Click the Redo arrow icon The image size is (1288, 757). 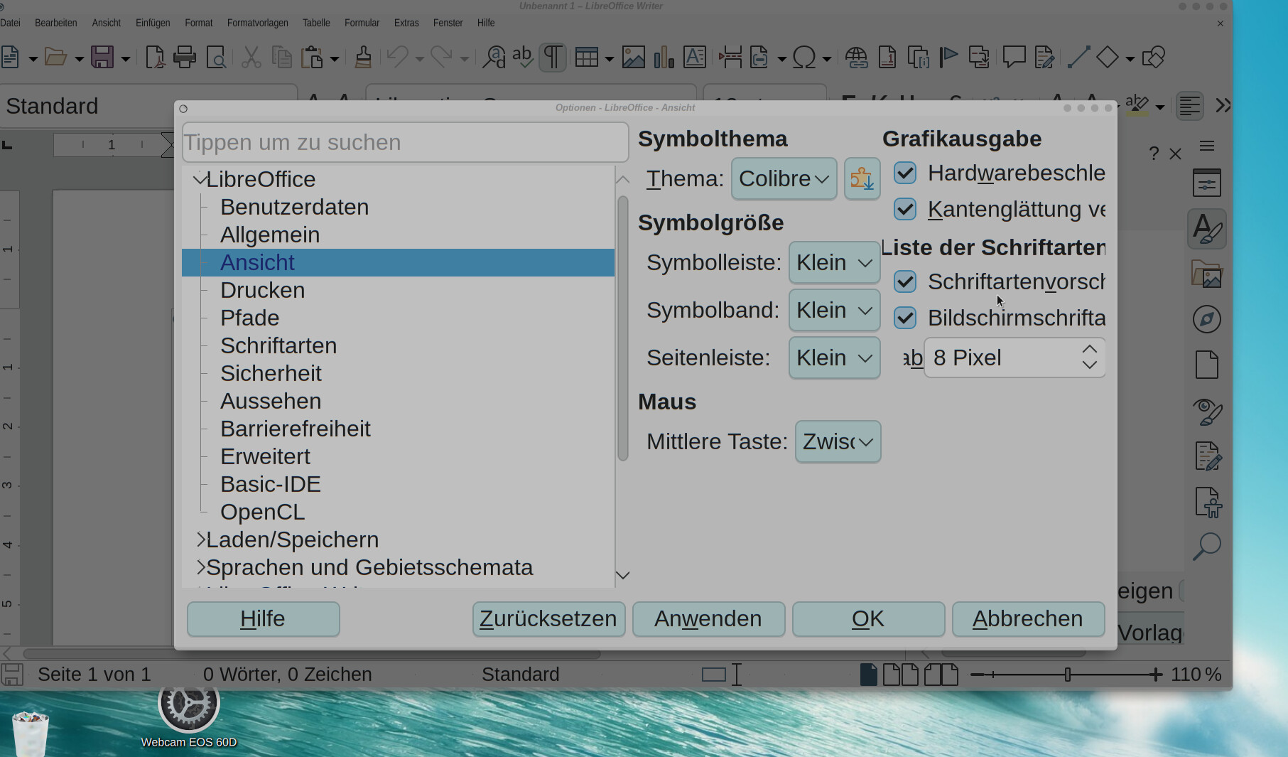(x=442, y=57)
